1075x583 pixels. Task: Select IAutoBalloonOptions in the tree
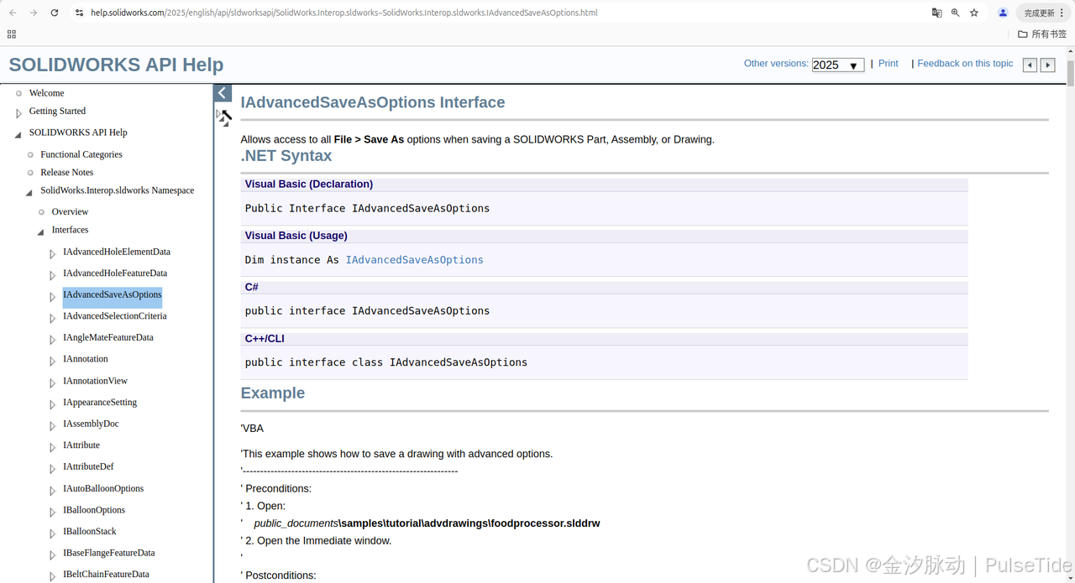pos(103,488)
